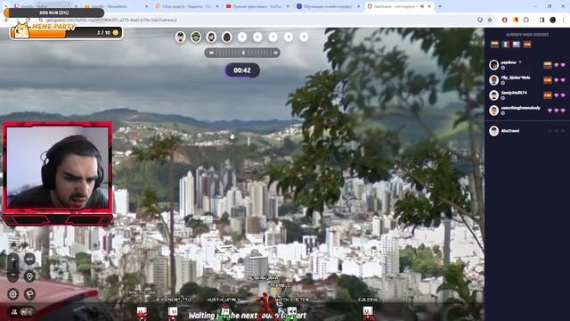Select round 6 circle in tracker
The width and height of the screenshot is (570, 321).
(x=257, y=37)
